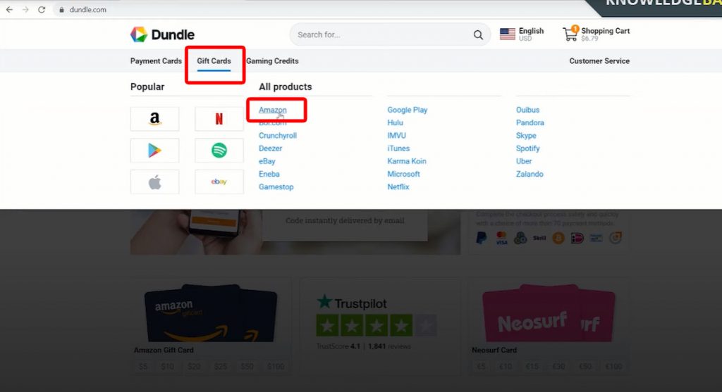Open the Uber link
Viewport: 722px width, 392px height.
click(x=524, y=161)
